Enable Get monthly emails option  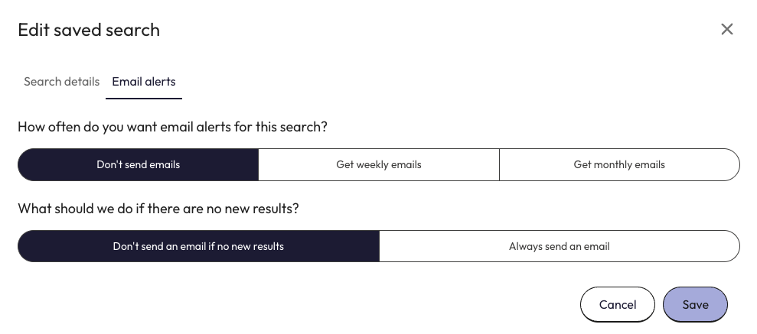pos(619,164)
